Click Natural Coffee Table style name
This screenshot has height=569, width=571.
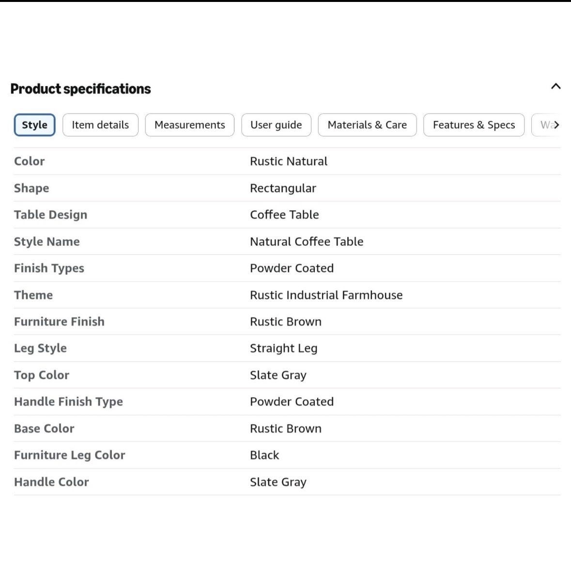tap(307, 241)
